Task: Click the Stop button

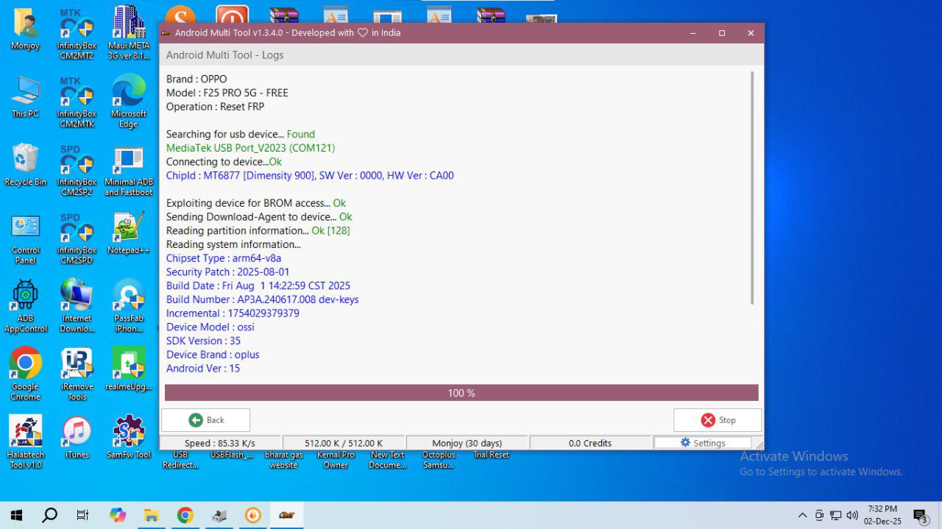Action: 718,420
